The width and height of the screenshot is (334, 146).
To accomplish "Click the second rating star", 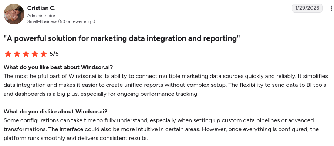I will 17,54.
